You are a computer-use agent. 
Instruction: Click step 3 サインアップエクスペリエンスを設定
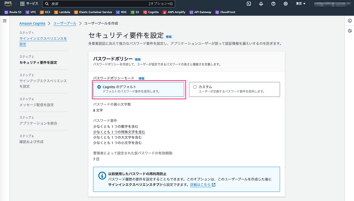click(x=43, y=84)
